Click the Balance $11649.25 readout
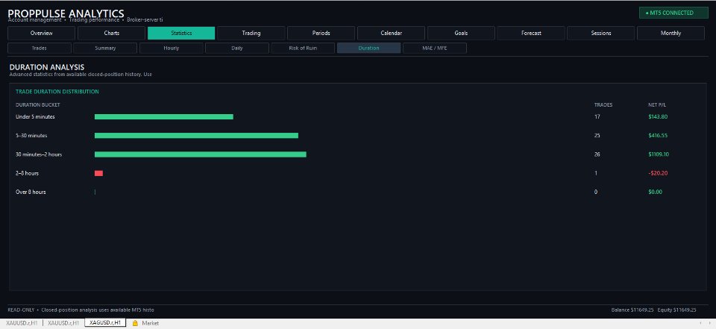This screenshot has height=329, width=716. pos(632,310)
